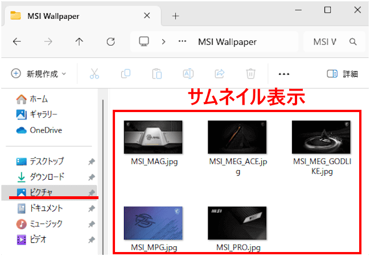Click the Share icon in the toolbar
Screen dimensions: 370x256
tap(220, 74)
